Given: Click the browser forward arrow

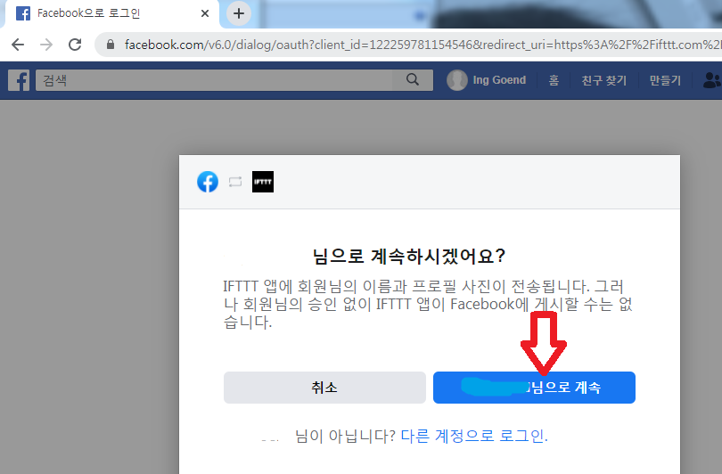Looking at the screenshot, I should pyautogui.click(x=46, y=45).
